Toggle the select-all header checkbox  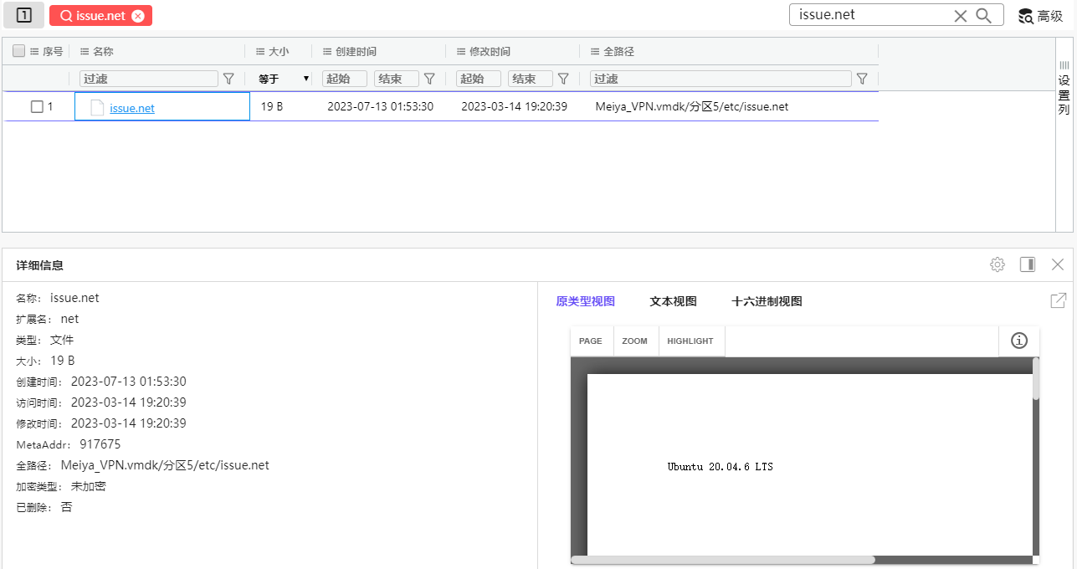coord(19,51)
